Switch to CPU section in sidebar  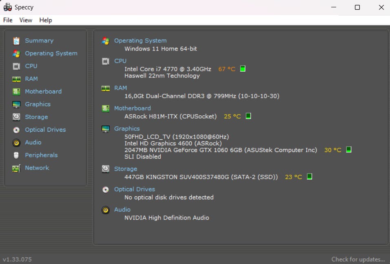coord(31,66)
